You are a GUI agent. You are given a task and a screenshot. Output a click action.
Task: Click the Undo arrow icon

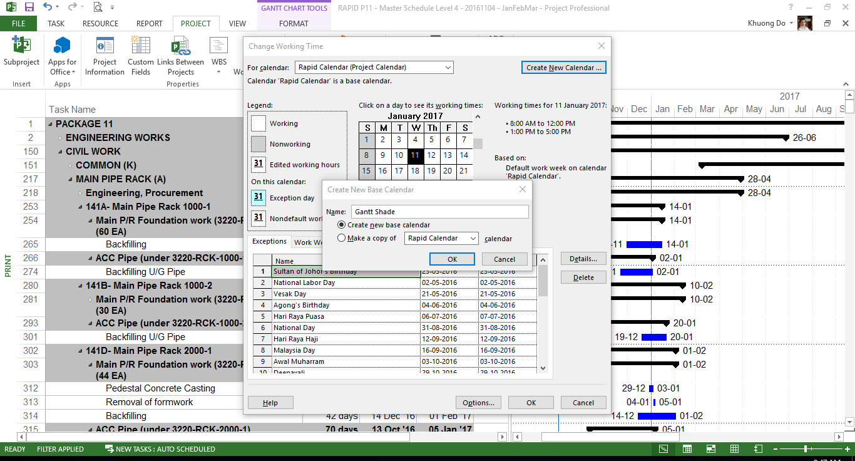click(x=48, y=8)
